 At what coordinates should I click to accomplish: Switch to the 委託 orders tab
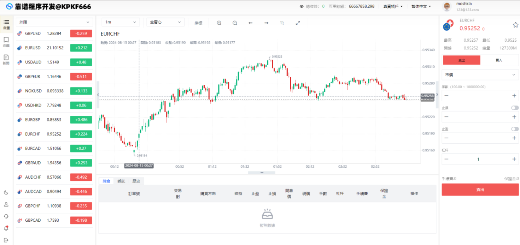coord(121,181)
